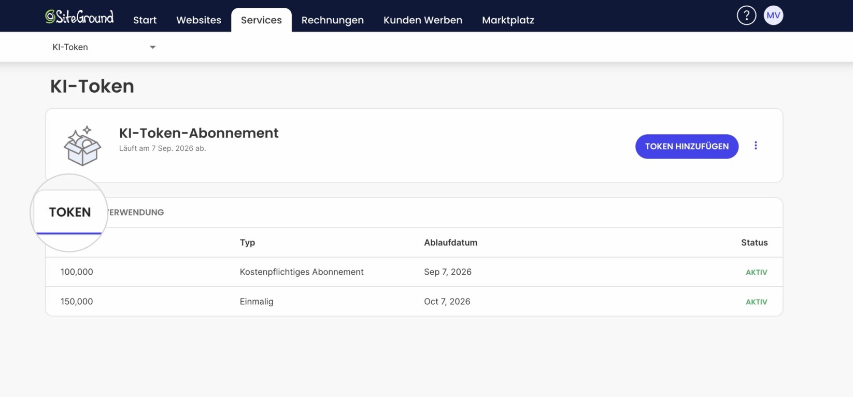
Task: Click the Ablaufdatum column header
Action: coord(450,243)
